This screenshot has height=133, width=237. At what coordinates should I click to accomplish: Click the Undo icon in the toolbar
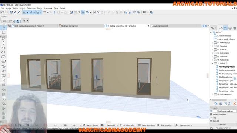(x=3, y=12)
